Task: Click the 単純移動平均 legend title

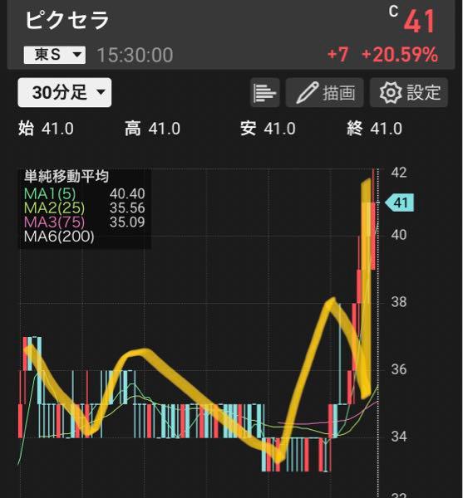Action: click(x=66, y=176)
